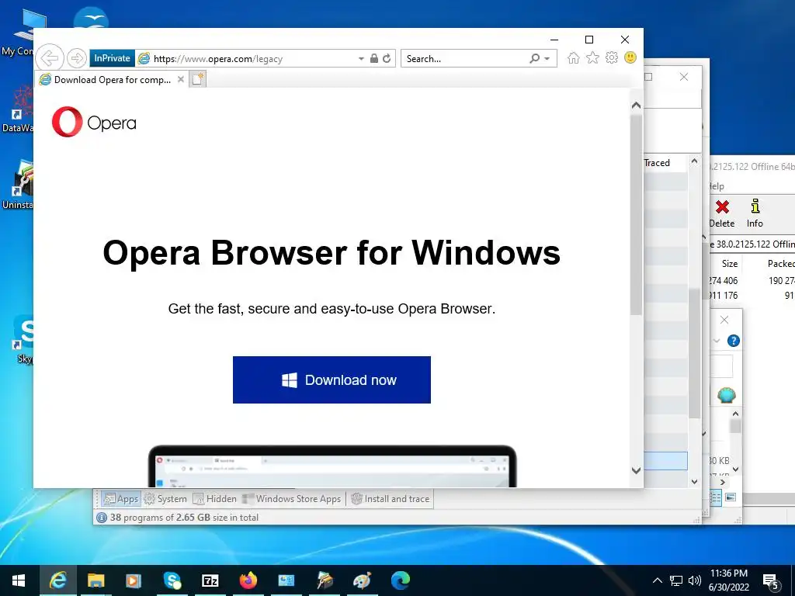Show hidden system tray icons

click(x=657, y=580)
